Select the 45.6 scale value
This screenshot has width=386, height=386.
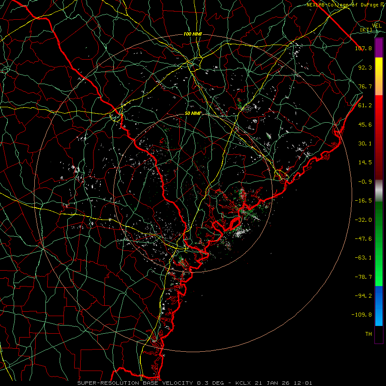pos(365,124)
